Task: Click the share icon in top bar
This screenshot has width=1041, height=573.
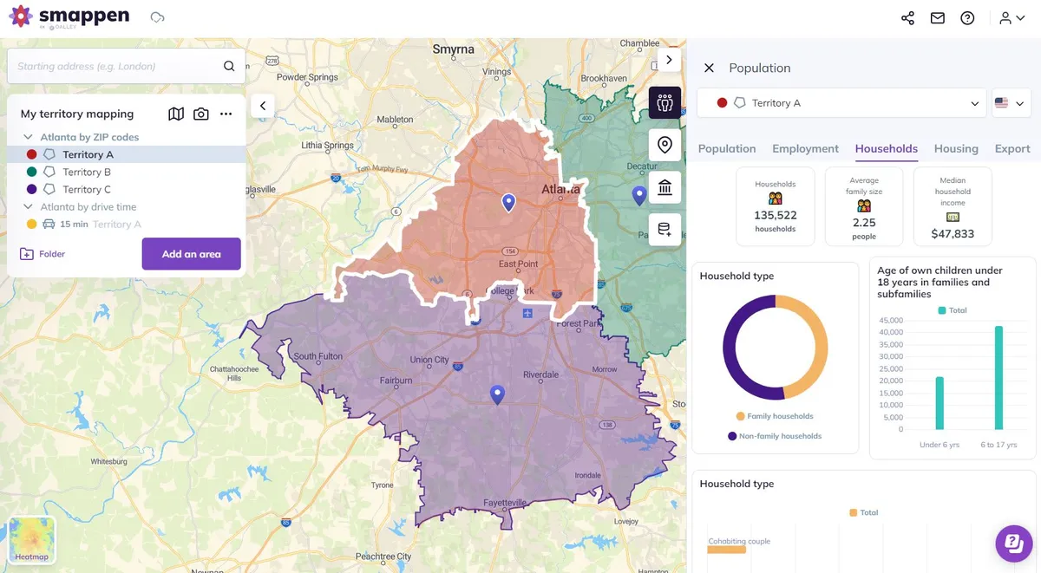Action: pos(907,18)
